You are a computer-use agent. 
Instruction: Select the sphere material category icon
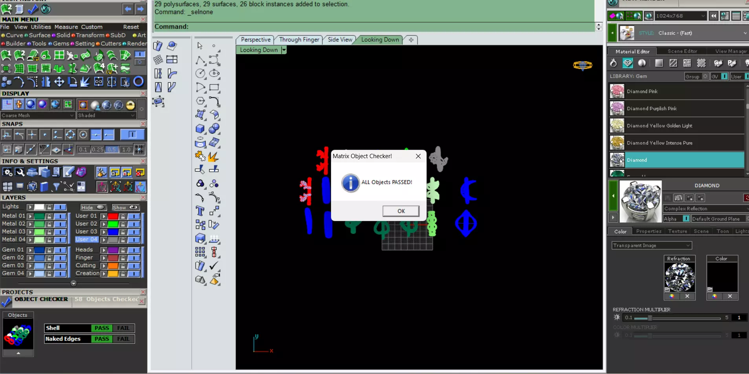coord(642,63)
